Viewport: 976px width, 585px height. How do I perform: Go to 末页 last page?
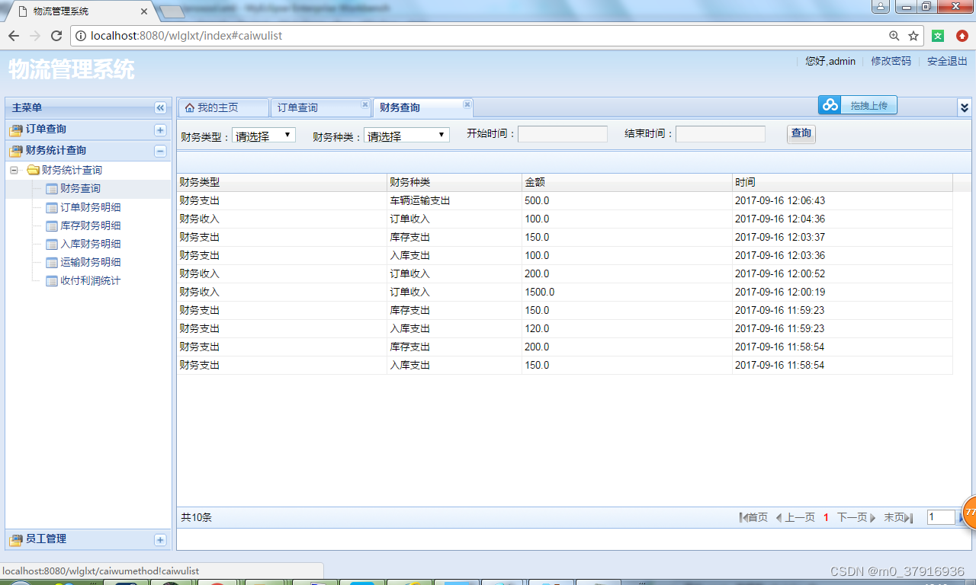click(898, 518)
